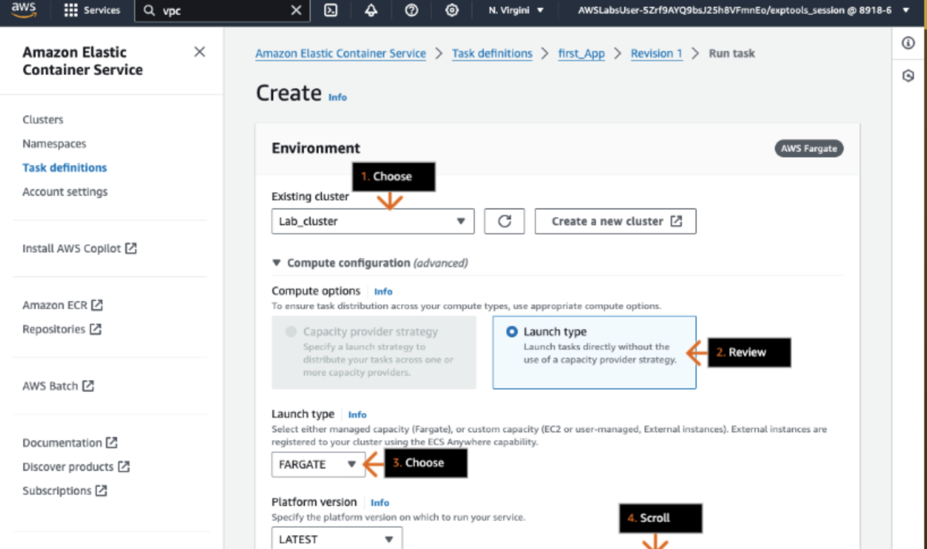Click Info link beside Compute options
Image resolution: width=927 pixels, height=549 pixels.
383,291
